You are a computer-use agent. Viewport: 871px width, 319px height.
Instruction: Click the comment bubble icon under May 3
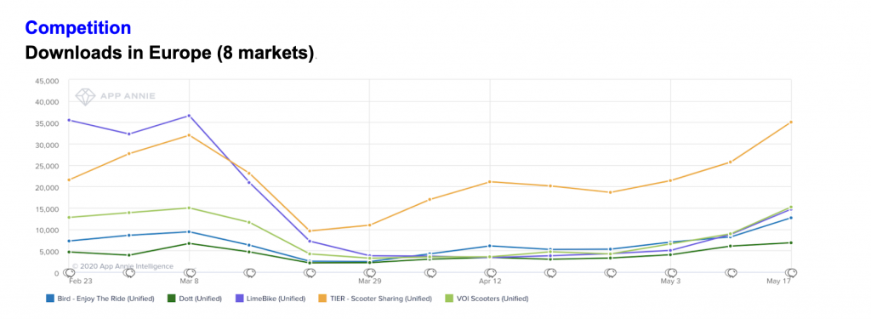[x=671, y=273]
